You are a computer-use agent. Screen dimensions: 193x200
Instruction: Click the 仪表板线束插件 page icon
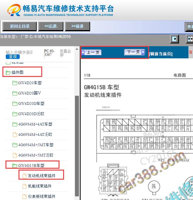[x=25, y=197]
